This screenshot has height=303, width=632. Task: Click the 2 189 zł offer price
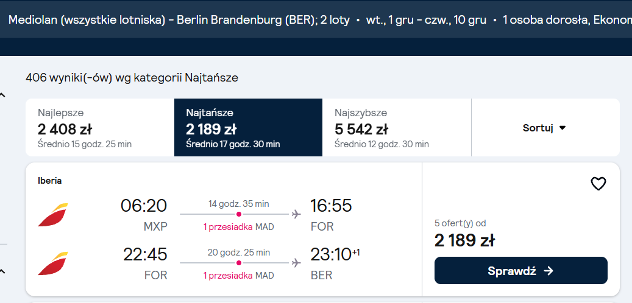pyautogui.click(x=464, y=240)
